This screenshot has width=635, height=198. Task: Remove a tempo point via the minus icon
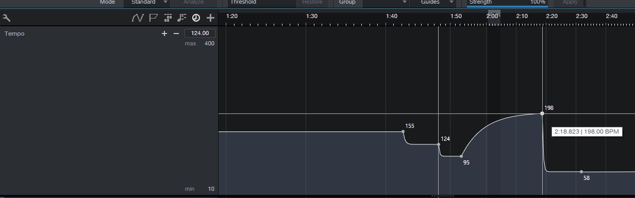point(176,34)
